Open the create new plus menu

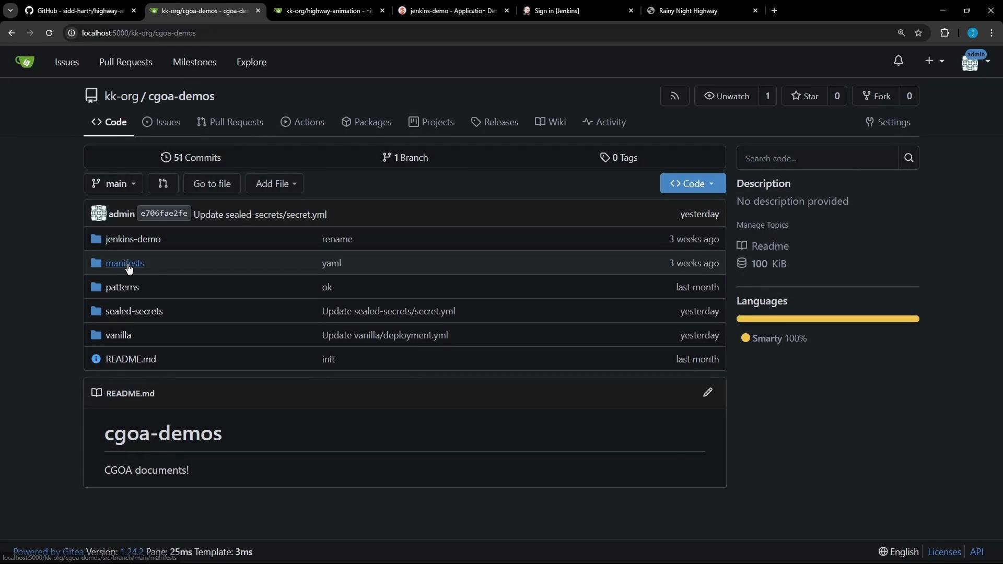(934, 61)
